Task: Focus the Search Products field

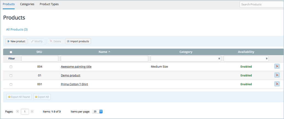Action: (262, 4)
